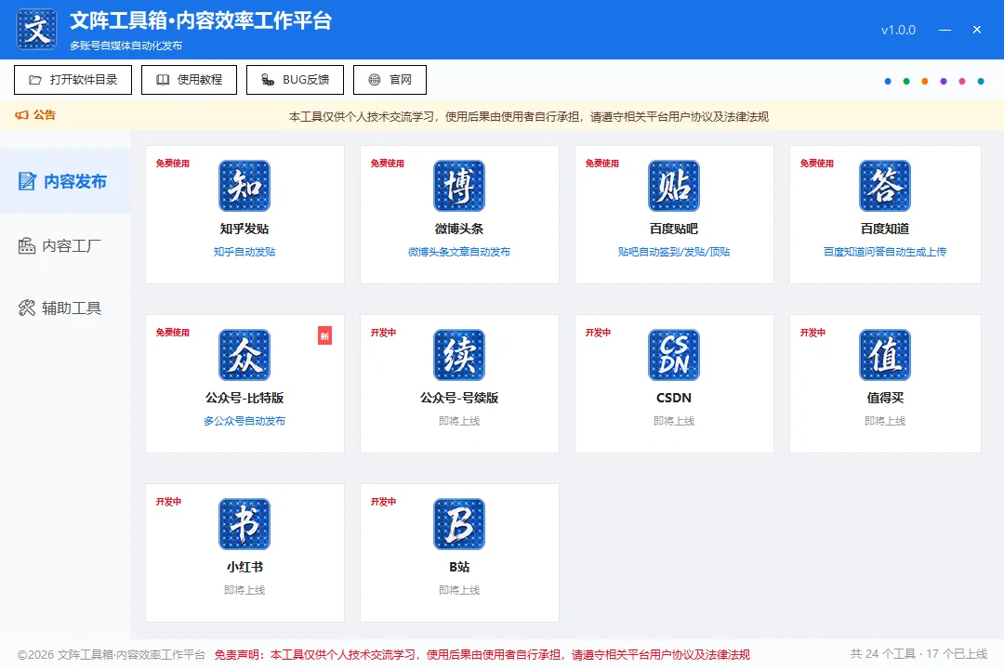Image resolution: width=1004 pixels, height=669 pixels.
Task: Switch to the 内容工厂 tab
Action: [65, 245]
